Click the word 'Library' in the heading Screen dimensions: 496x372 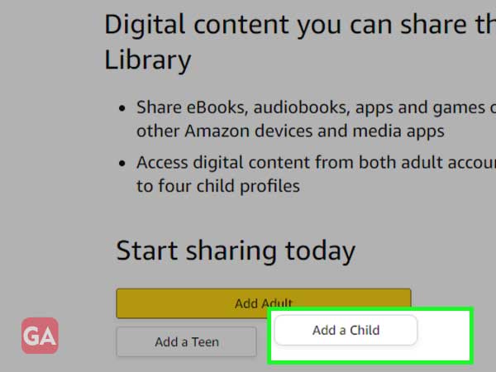148,60
